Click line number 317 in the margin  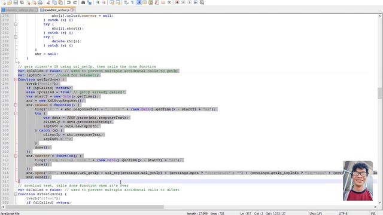5,182
